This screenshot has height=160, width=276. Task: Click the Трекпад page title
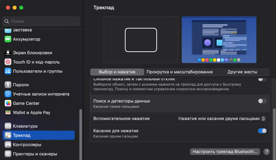104,8
